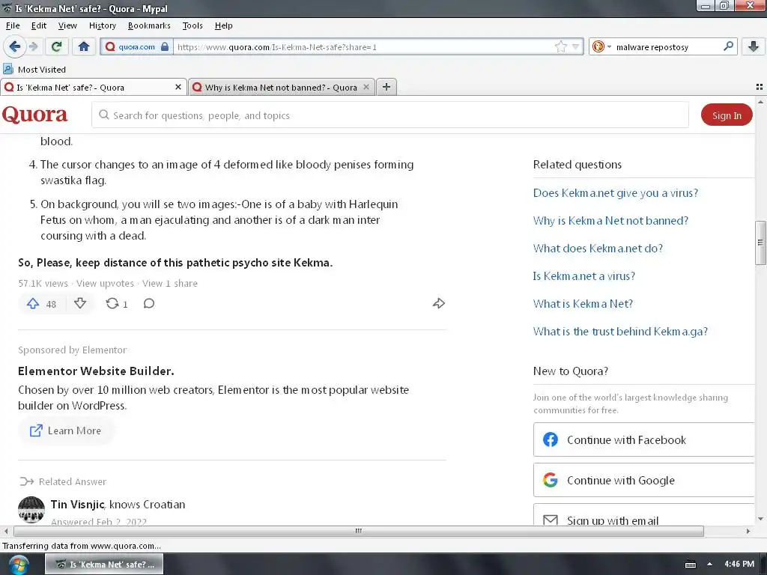This screenshot has height=575, width=767.
Task: Click the vertical scrollbar thumb
Action: point(760,243)
